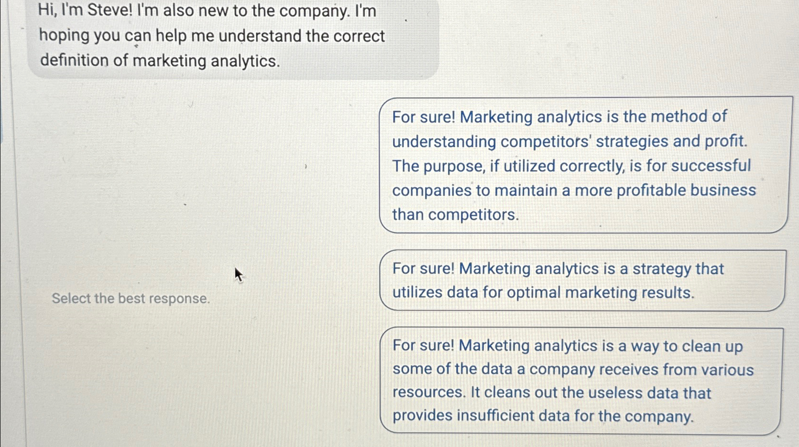Click the middle answer option box
Screen dimensions: 799x447
point(582,280)
